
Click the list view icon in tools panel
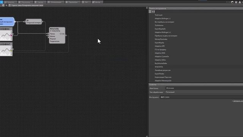153,12
